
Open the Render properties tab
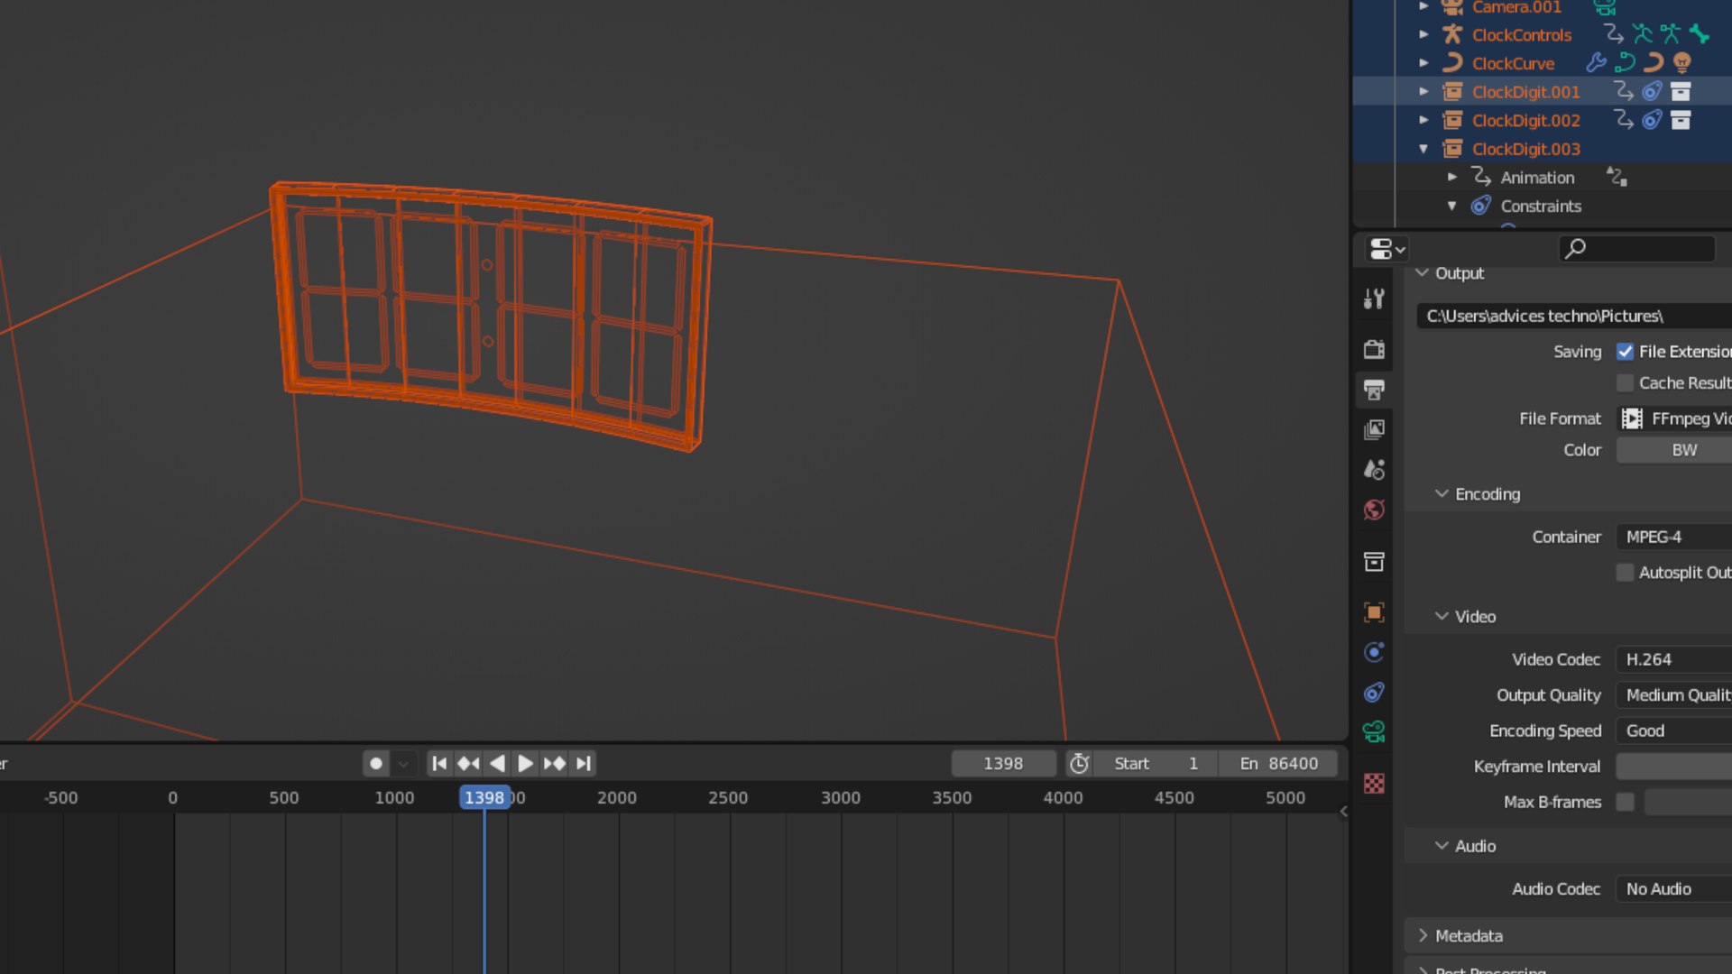1374,349
